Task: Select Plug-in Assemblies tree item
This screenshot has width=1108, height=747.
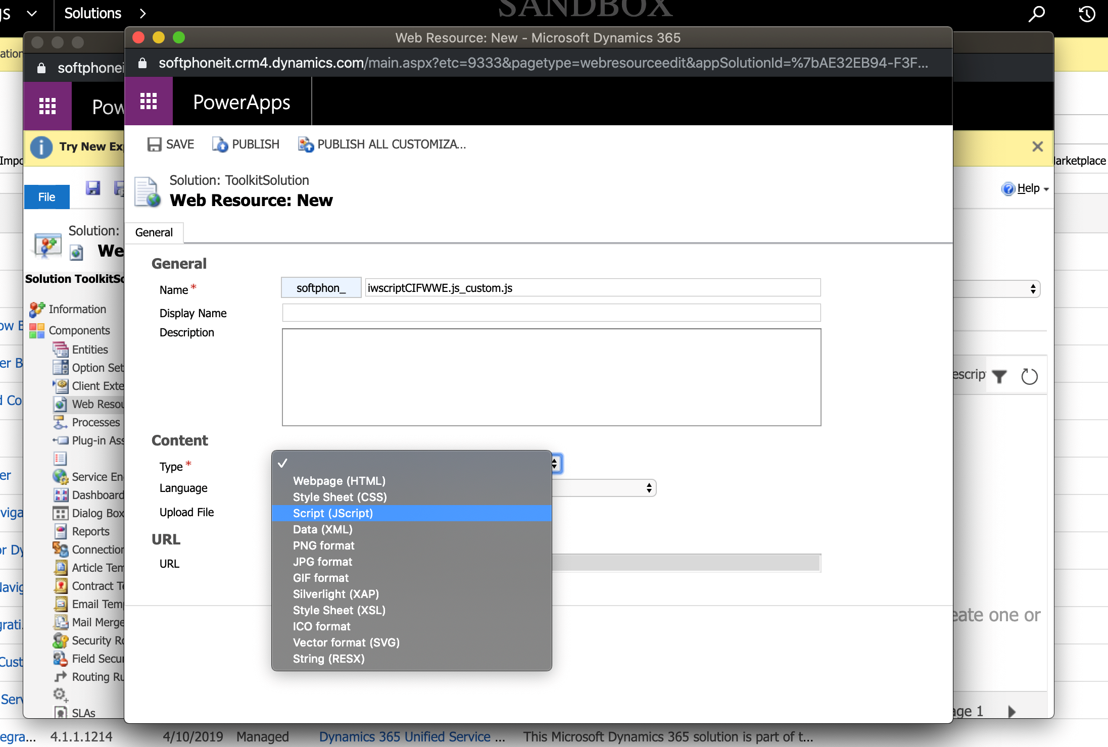Action: tap(88, 440)
